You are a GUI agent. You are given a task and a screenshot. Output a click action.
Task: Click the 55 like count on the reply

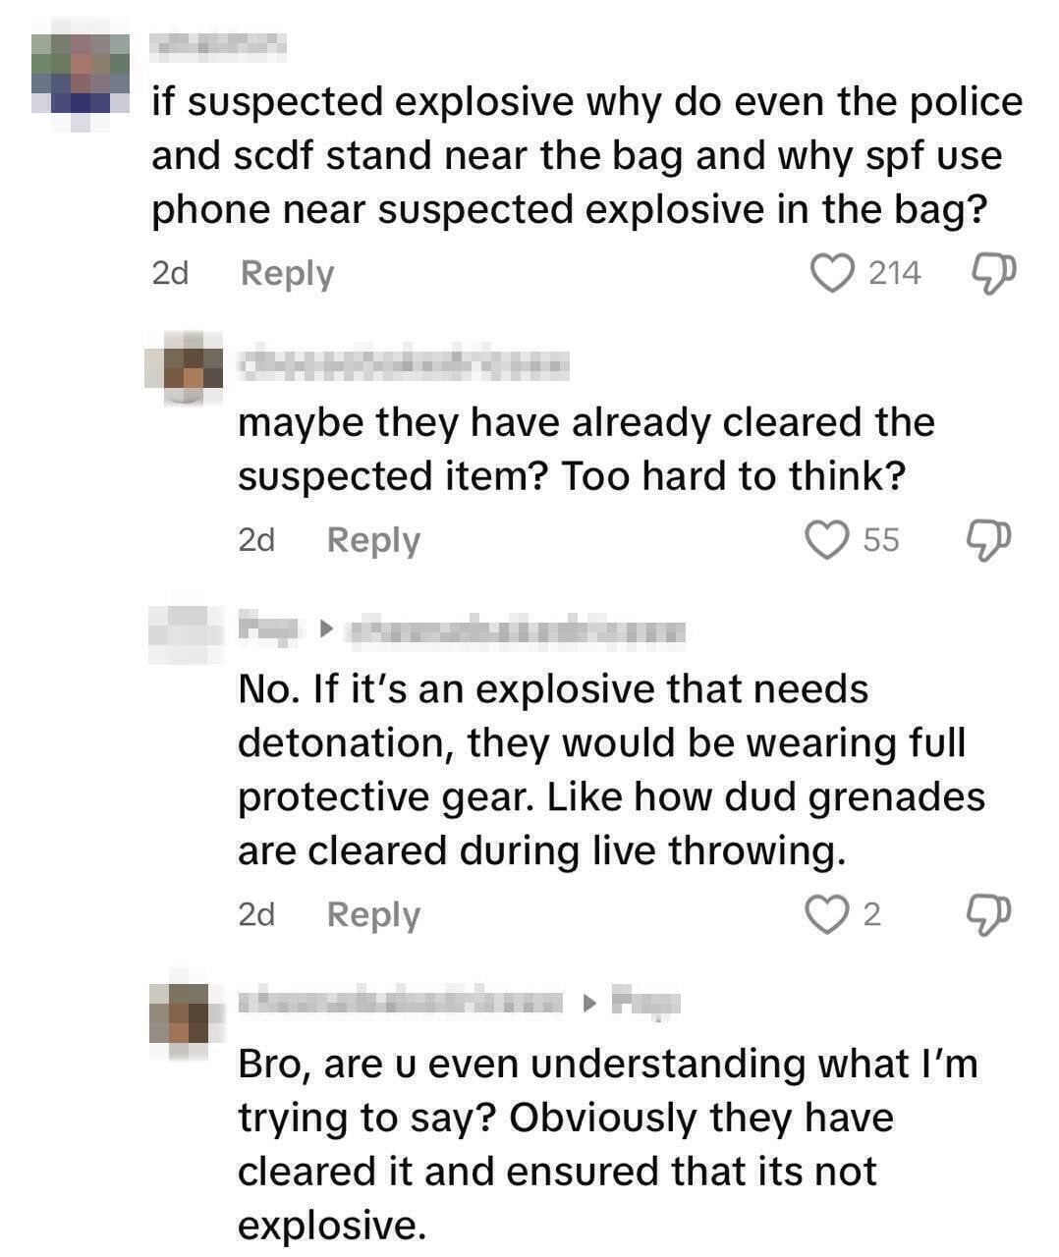coord(881,540)
